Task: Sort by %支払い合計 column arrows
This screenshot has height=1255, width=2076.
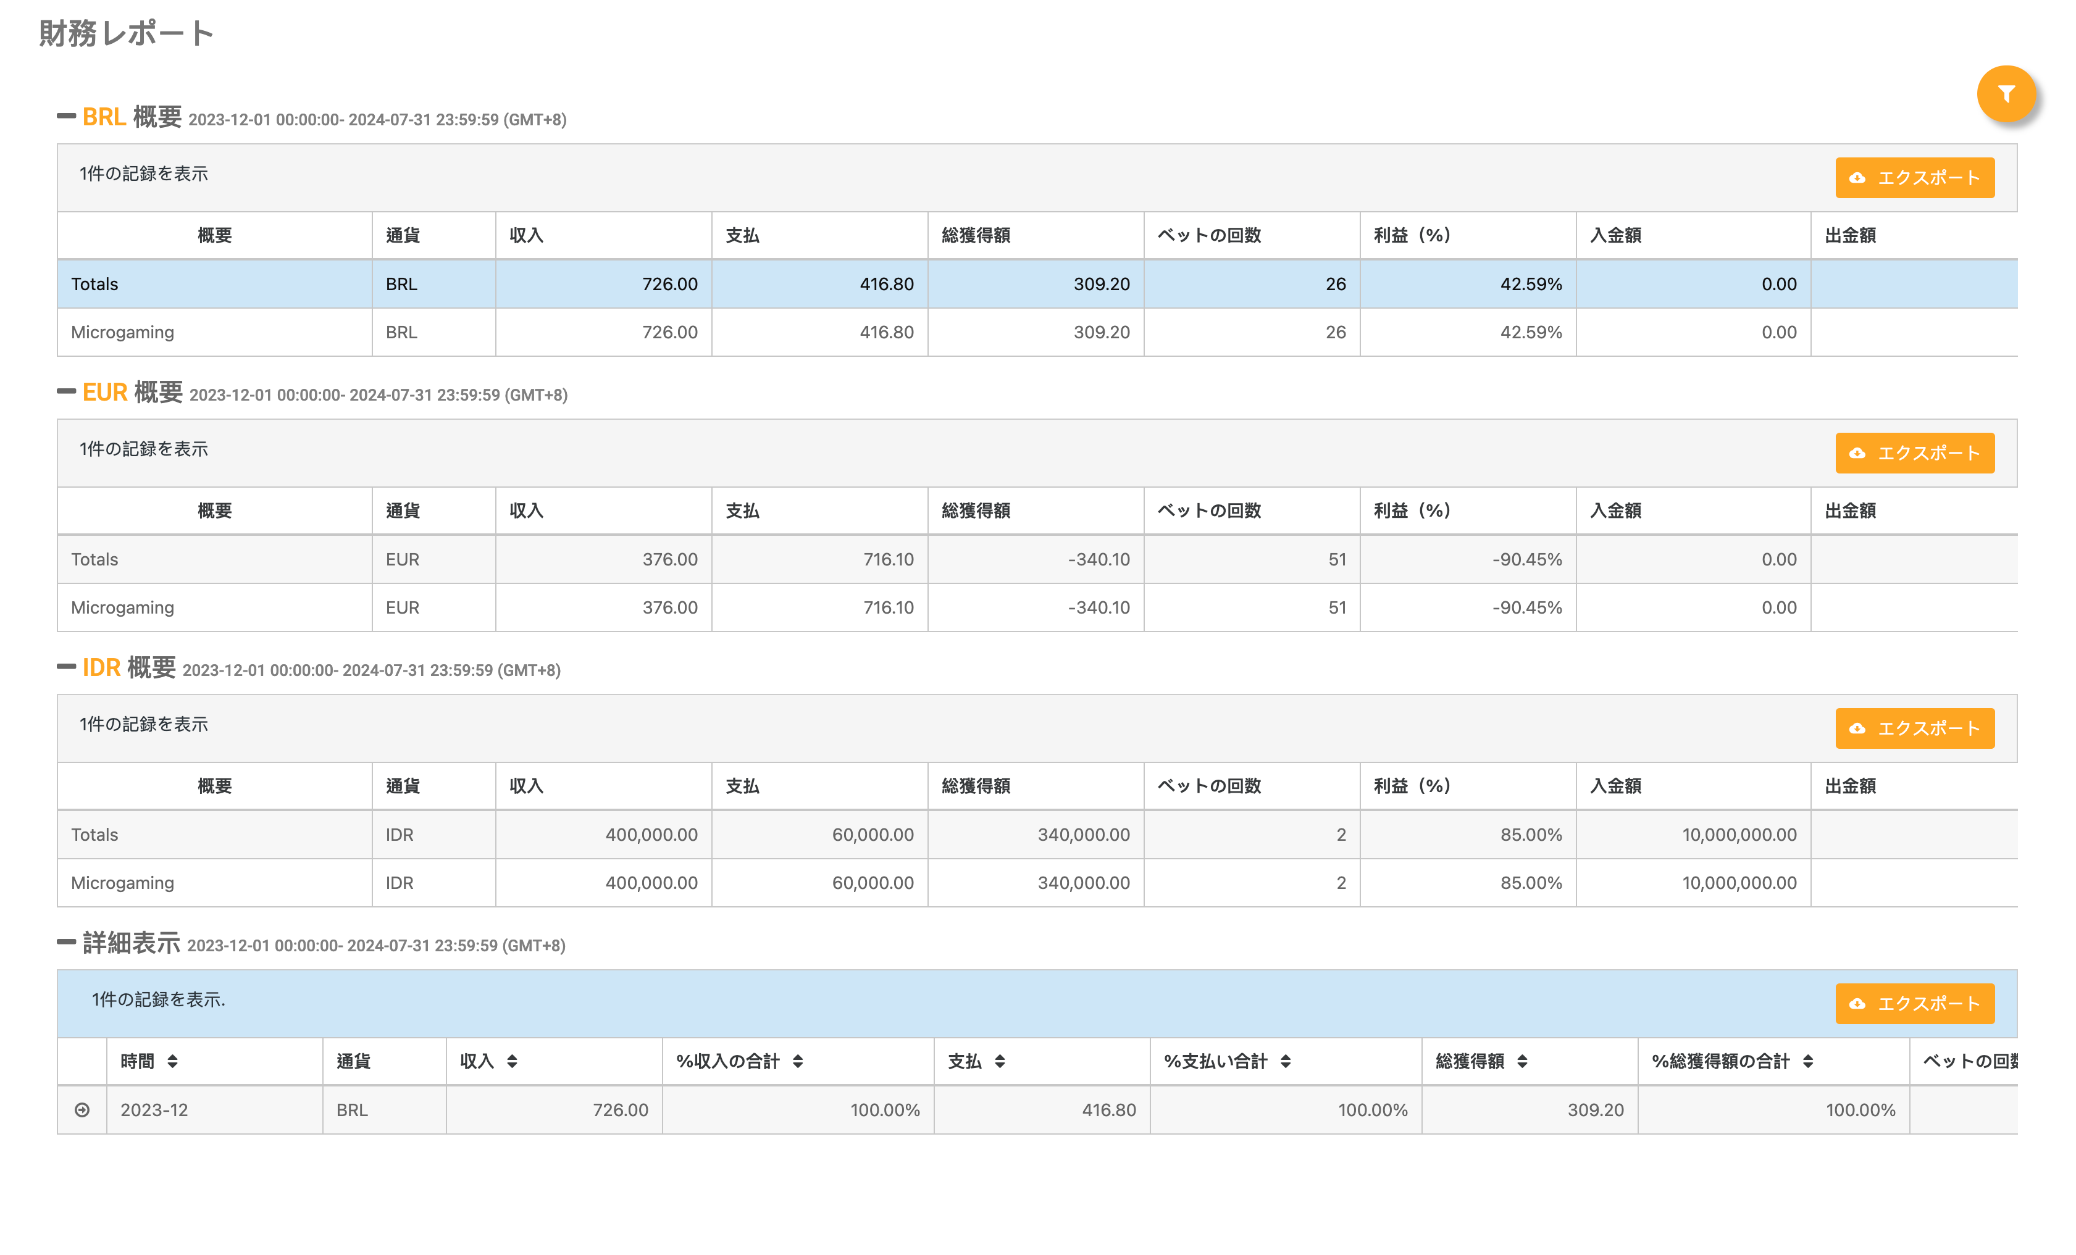Action: pos(1285,1061)
